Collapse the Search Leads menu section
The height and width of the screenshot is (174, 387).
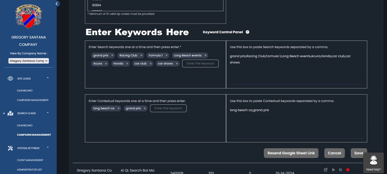coord(48,113)
